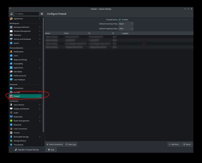
Task: Go to the System Settings home view
Action: (11, 14)
